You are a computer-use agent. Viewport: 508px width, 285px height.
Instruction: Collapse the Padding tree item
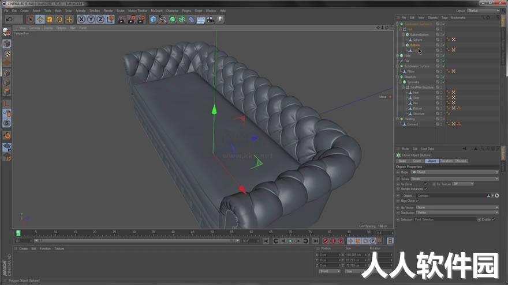click(x=398, y=119)
